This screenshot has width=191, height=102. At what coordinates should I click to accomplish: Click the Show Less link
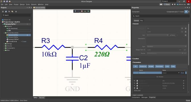[x=137, y=90]
